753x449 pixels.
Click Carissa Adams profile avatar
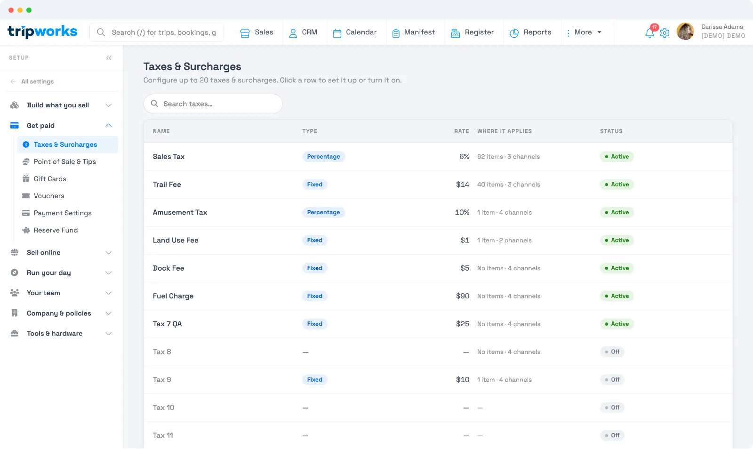tap(685, 32)
